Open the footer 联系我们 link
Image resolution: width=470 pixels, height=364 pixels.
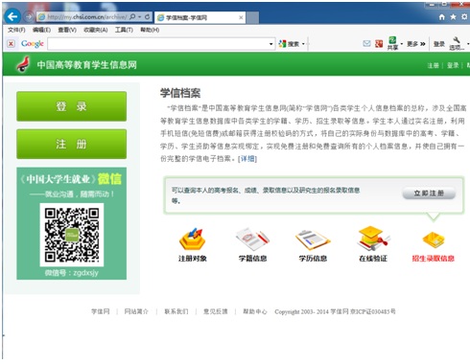[x=176, y=311]
